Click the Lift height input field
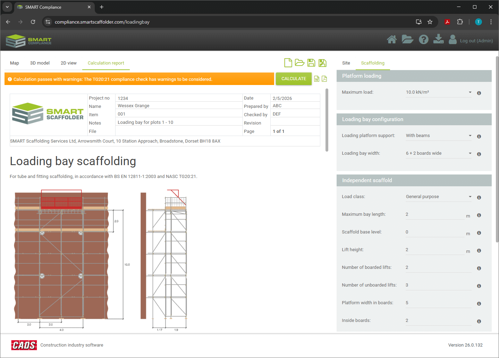499x358 pixels. point(434,250)
